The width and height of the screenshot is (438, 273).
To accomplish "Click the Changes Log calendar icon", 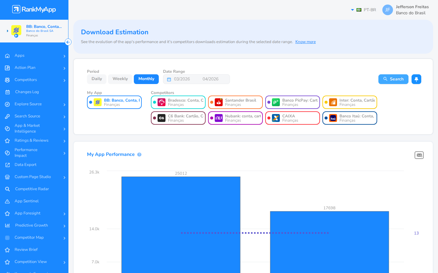I will 7,92.
